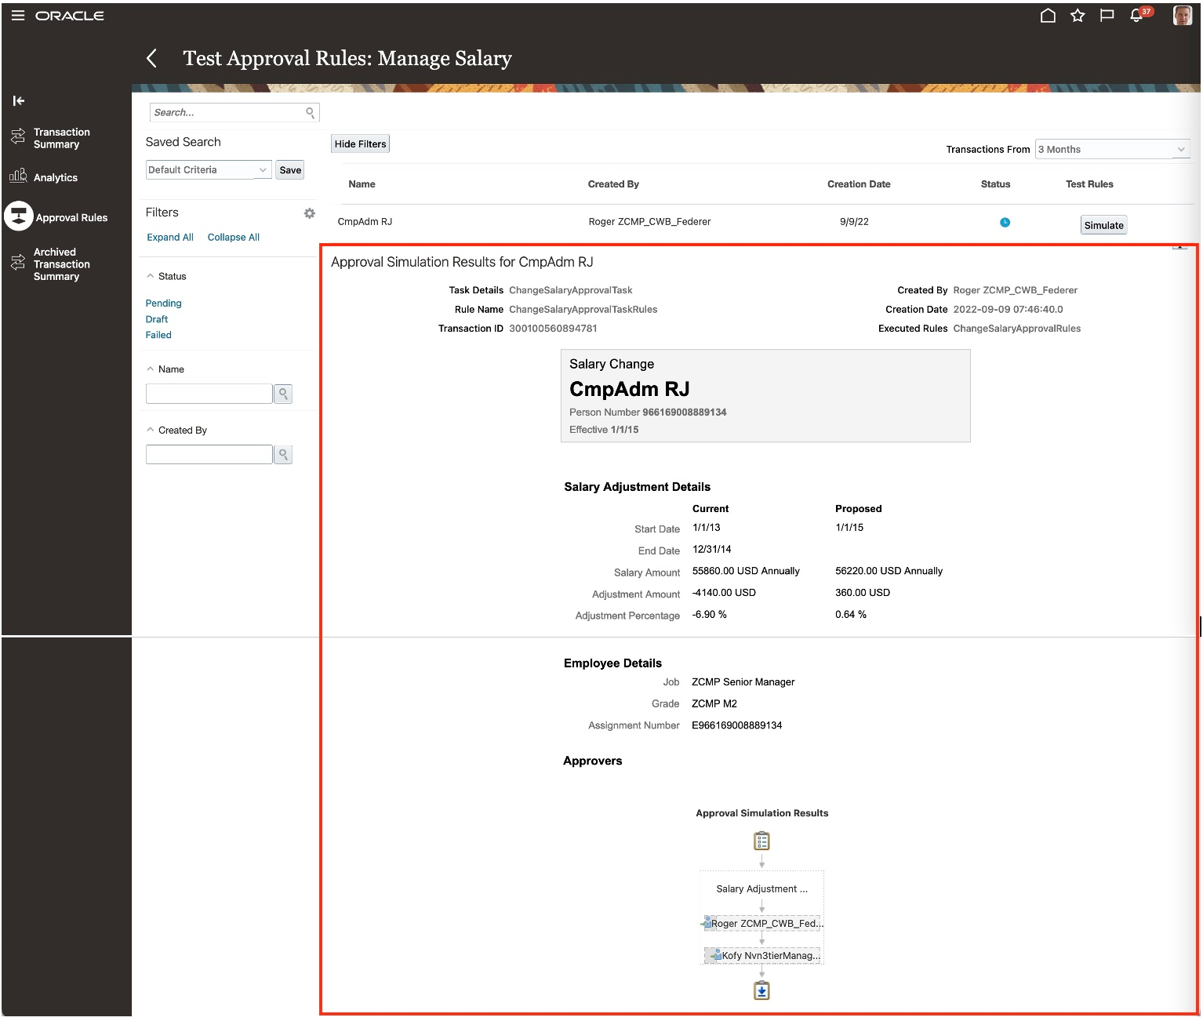Image resolution: width=1203 pixels, height=1021 pixels.
Task: Open Transactions From 3 Months dropdown
Action: (1113, 149)
